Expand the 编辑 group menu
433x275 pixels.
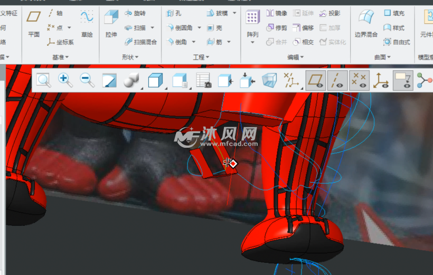coord(296,57)
